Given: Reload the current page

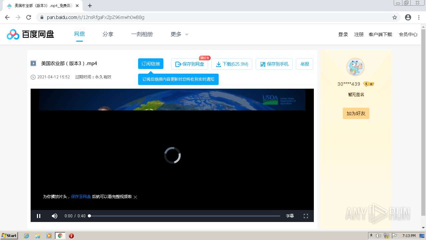Looking at the screenshot, I should [x=29, y=17].
